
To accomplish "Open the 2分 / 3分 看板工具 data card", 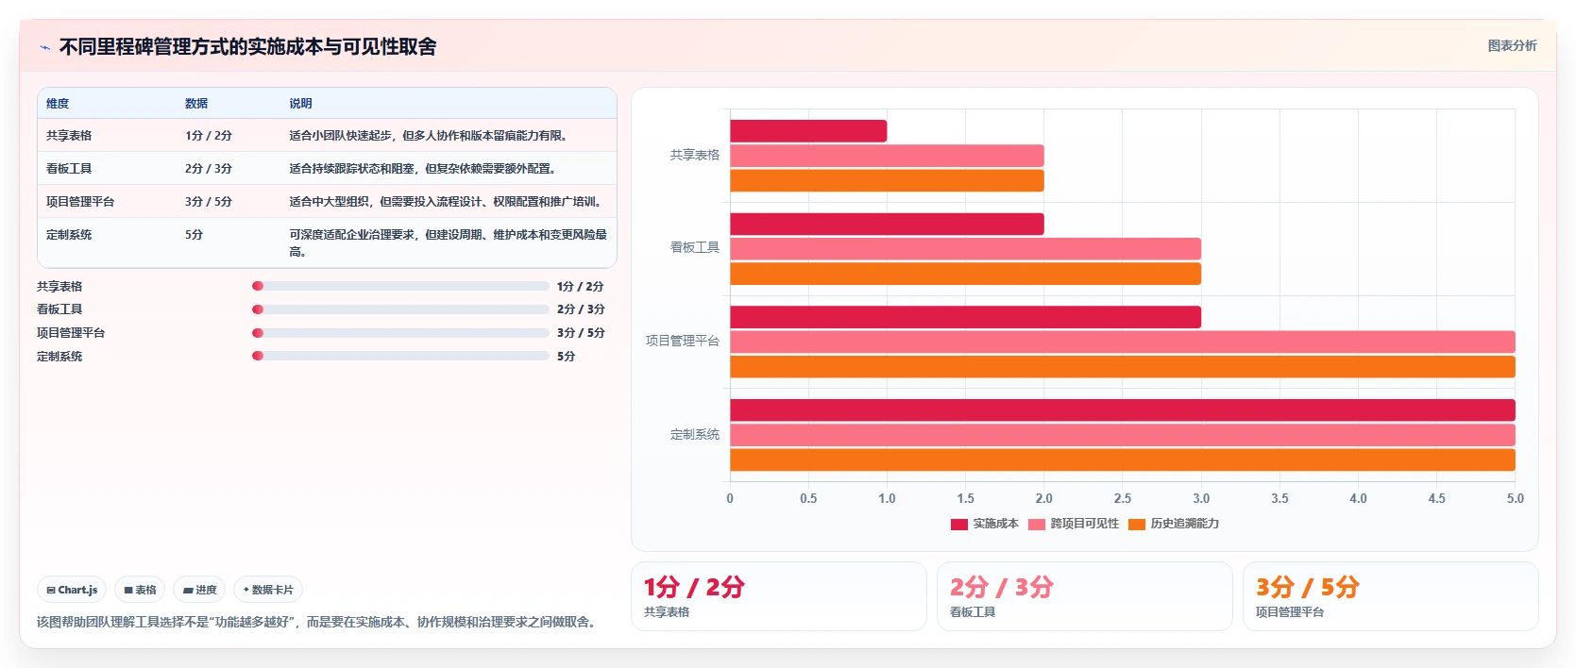I will 1085,596.
